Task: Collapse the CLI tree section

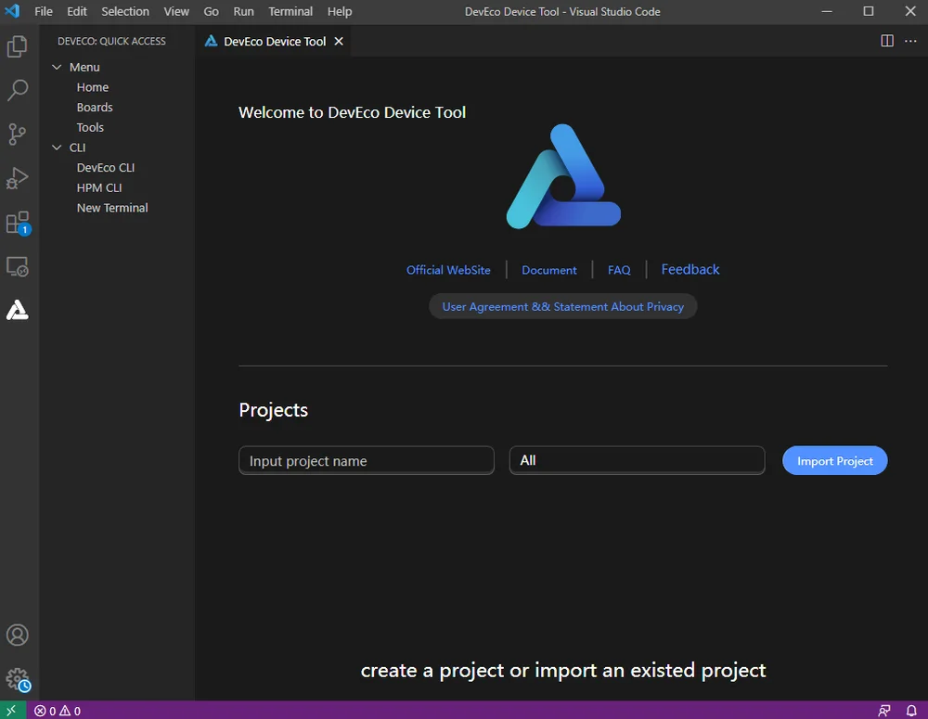Action: tap(57, 148)
